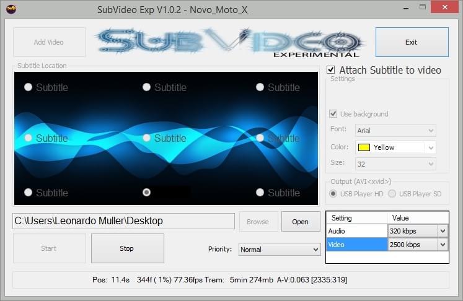Open Audio bitrate dropdown 320 kbps

tap(418, 231)
